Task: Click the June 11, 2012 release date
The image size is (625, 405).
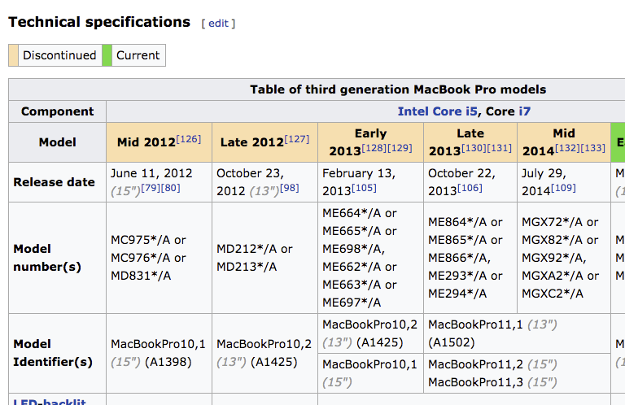Action: [151, 173]
